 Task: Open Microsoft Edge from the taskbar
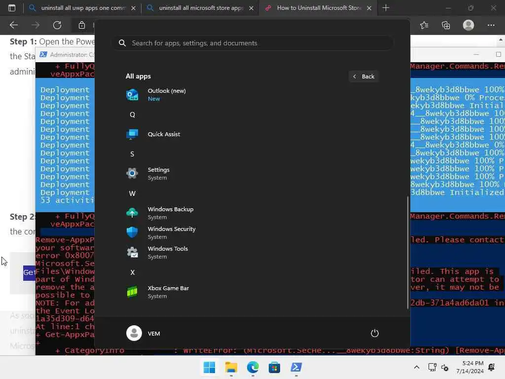click(253, 367)
